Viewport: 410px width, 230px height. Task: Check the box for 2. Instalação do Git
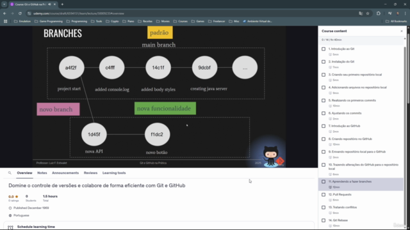click(x=324, y=62)
